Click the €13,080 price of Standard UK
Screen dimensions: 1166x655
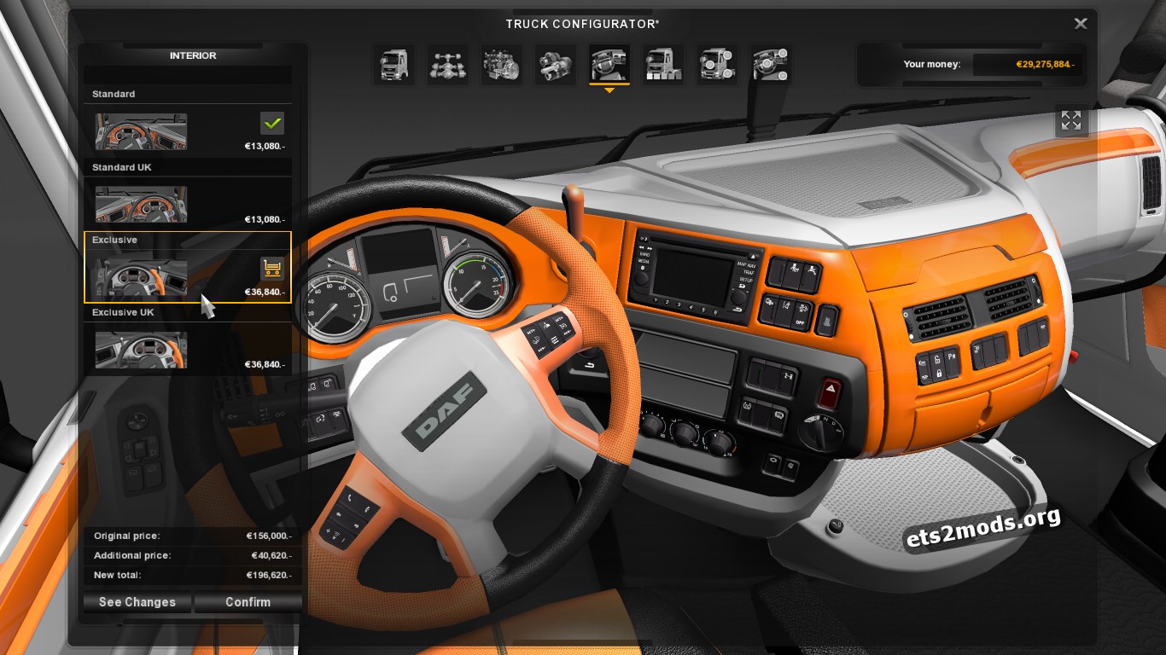pos(265,220)
